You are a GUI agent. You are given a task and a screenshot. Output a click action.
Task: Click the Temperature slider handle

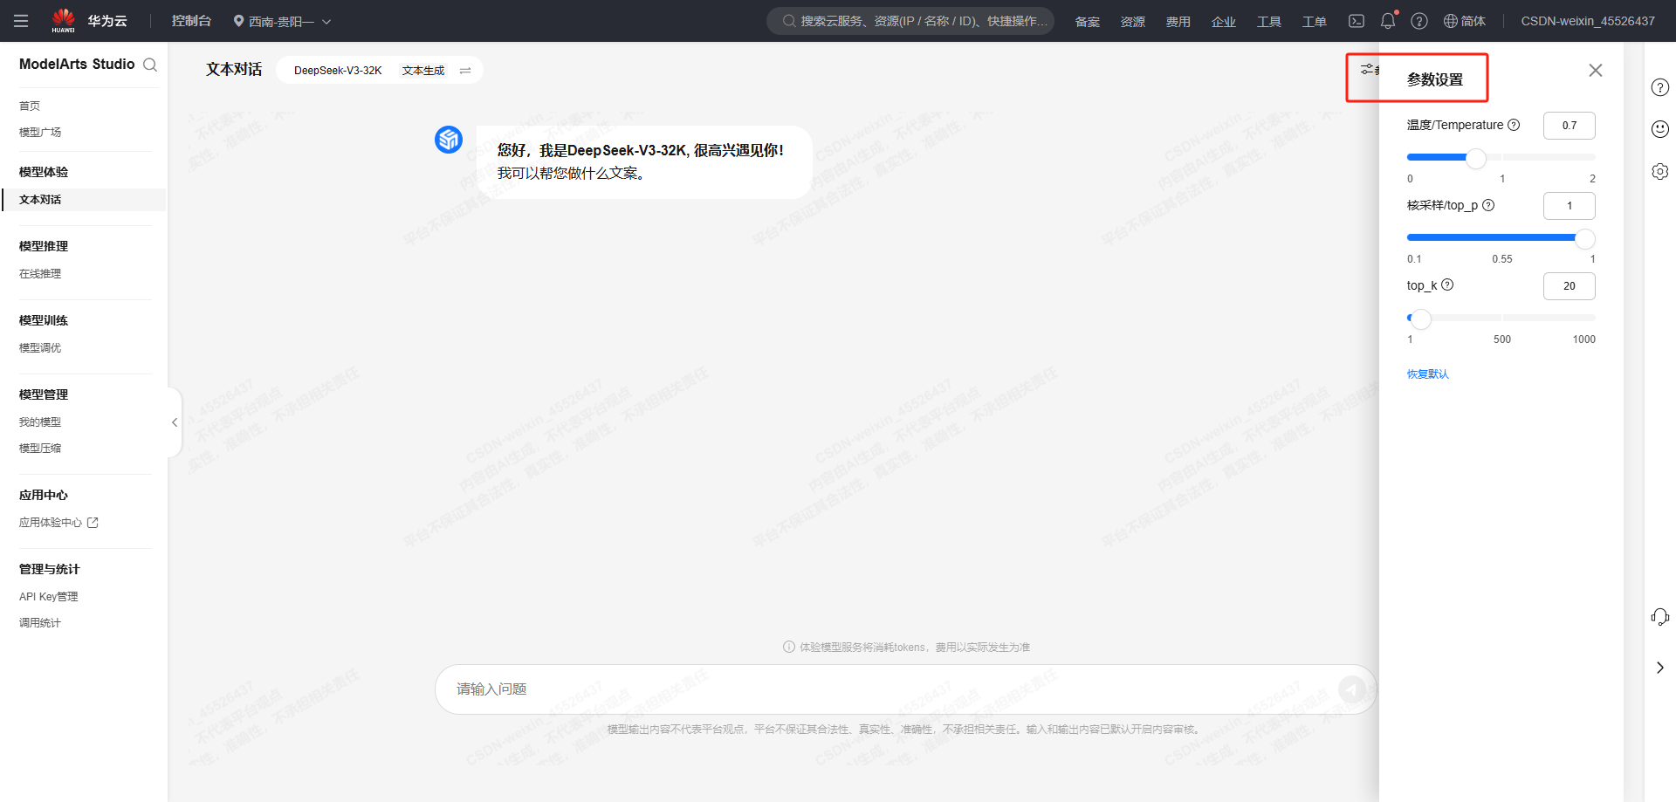[x=1476, y=158]
